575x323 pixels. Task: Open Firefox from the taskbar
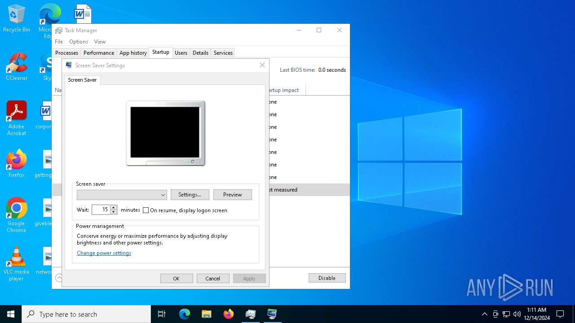(x=228, y=314)
